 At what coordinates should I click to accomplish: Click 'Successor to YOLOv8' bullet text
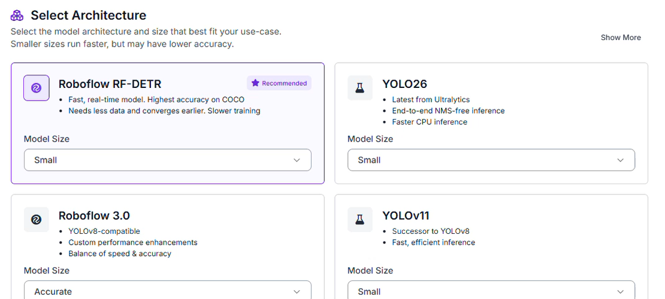pos(431,231)
